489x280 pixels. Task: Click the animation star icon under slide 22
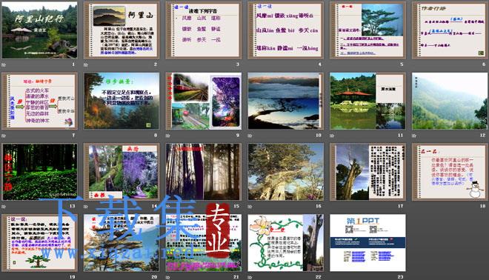tap(250, 277)
